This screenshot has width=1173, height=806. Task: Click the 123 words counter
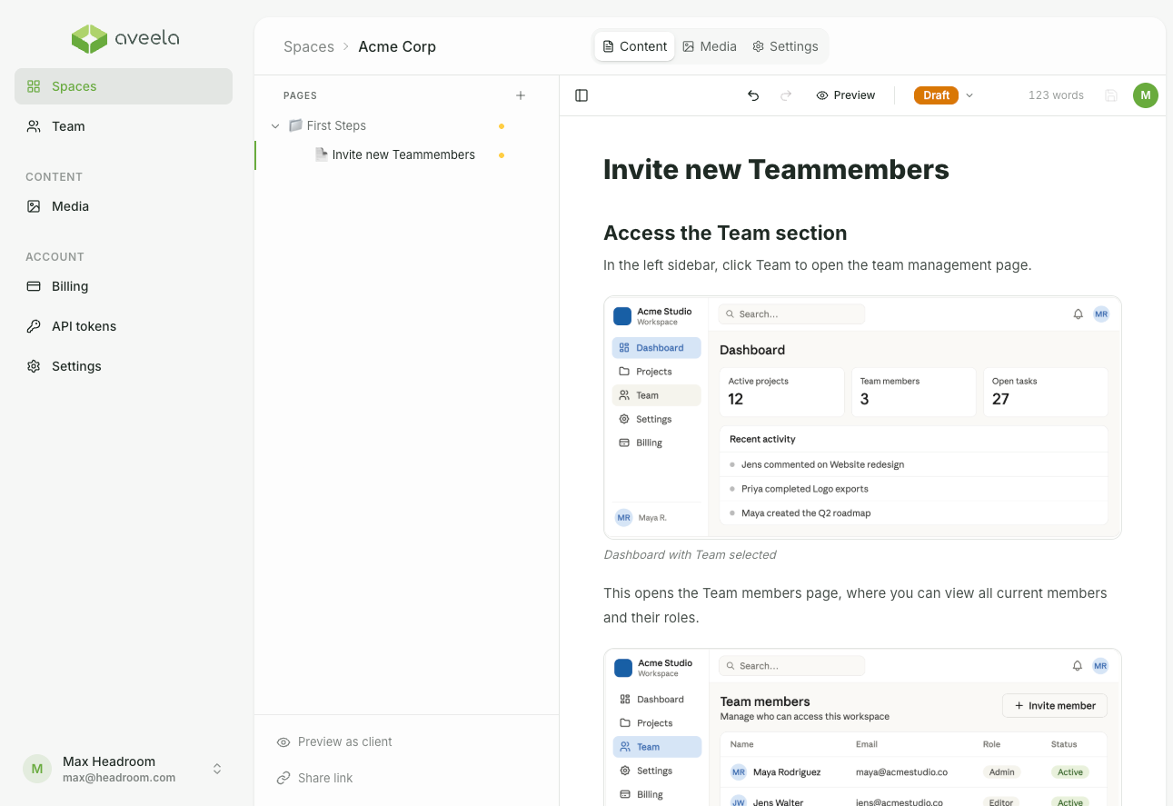click(x=1056, y=95)
